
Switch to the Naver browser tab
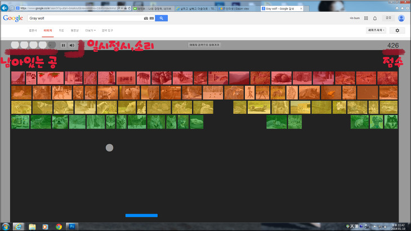pos(153,8)
